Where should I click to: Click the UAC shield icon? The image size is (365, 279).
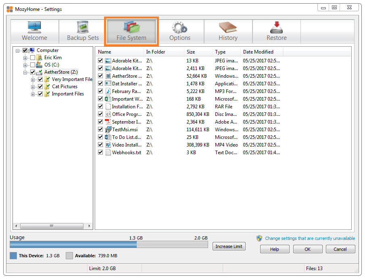coord(259,238)
